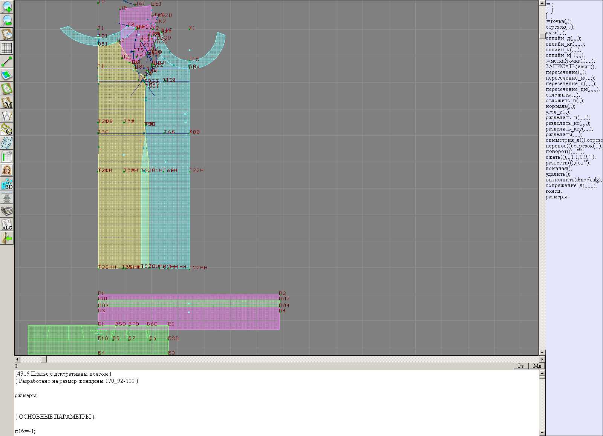Click the zoom out magnifier icon
This screenshot has width=603, height=436.
click(x=7, y=20)
